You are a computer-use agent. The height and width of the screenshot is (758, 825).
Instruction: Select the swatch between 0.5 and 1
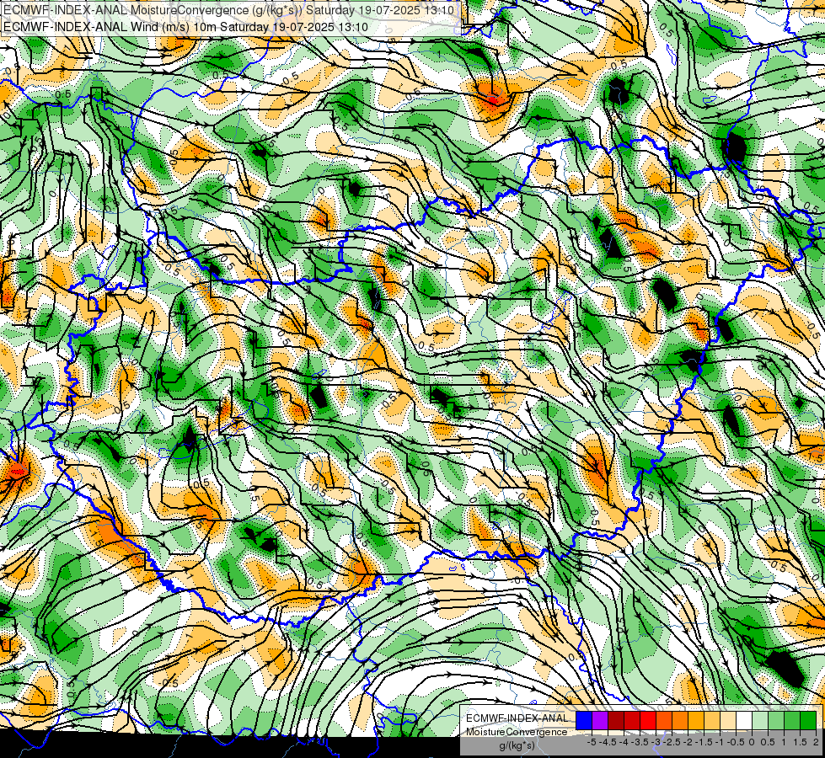(x=776, y=720)
